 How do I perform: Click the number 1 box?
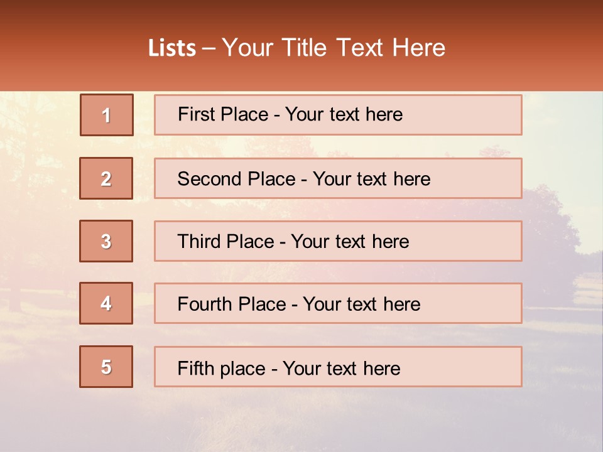click(x=106, y=115)
